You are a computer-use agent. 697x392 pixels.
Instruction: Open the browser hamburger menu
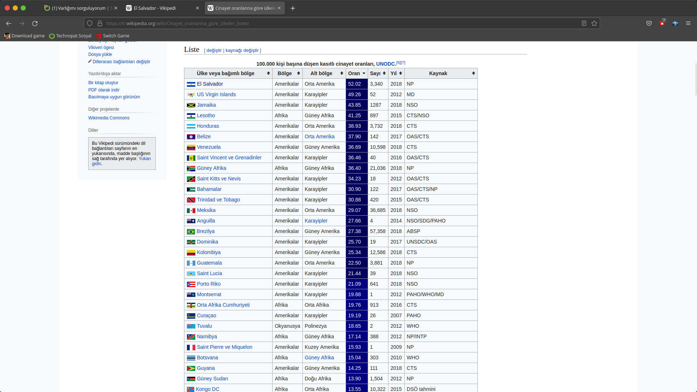(x=688, y=23)
